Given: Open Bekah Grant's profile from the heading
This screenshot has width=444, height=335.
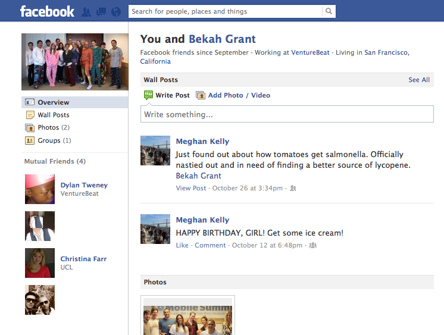Looking at the screenshot, I should click(222, 39).
